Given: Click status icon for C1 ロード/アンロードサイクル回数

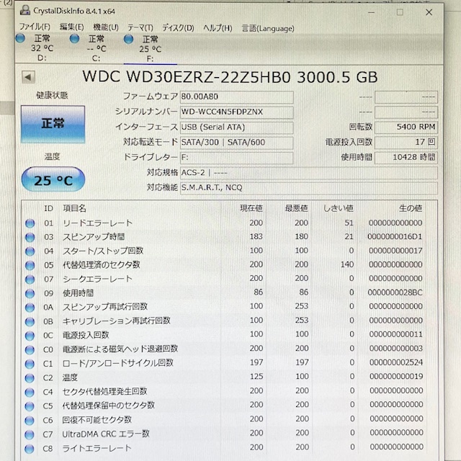Looking at the screenshot, I should point(30,364).
